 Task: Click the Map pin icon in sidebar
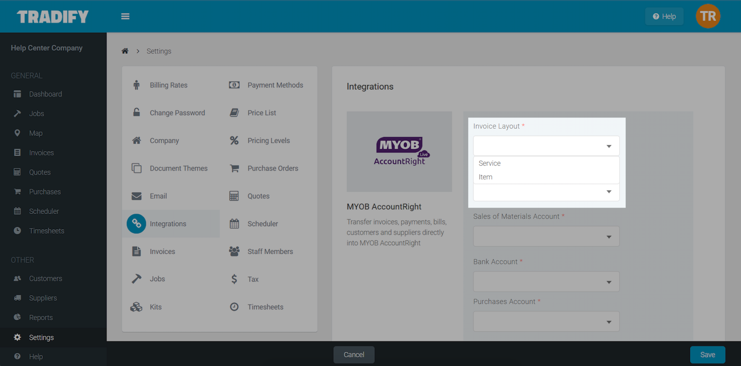pos(17,133)
